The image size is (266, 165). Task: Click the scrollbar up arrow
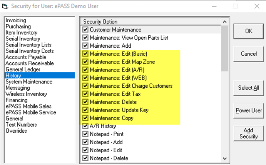224,22
